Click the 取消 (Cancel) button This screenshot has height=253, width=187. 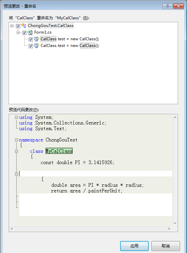pos(166,246)
